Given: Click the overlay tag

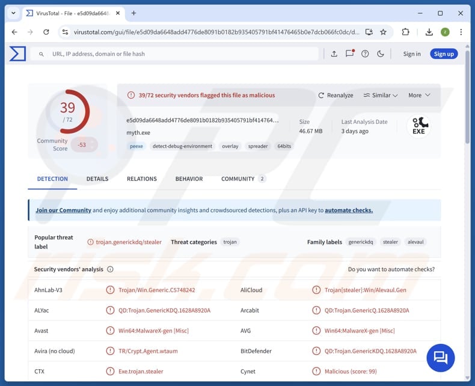Looking at the screenshot, I should (230, 146).
